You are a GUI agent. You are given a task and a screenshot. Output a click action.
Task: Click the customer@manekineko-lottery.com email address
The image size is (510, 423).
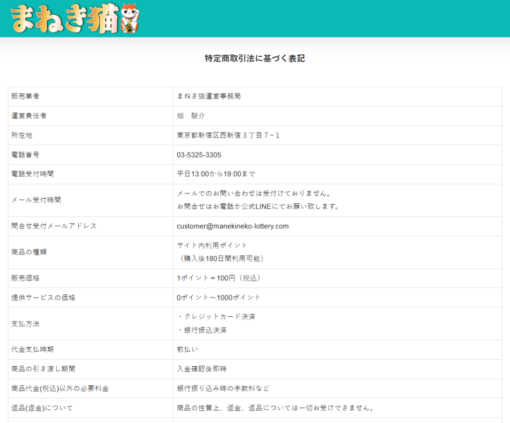point(233,226)
